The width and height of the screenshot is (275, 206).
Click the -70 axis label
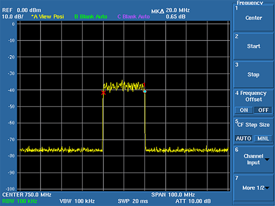point(11,140)
